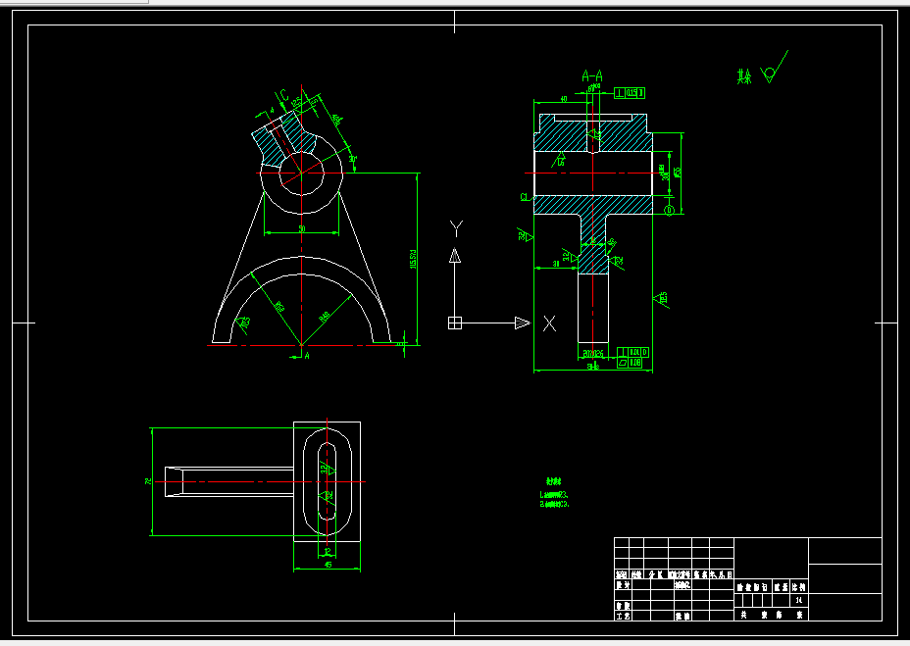Click the 阶段标记 cell in title block
This screenshot has height=646, width=910.
(x=753, y=587)
